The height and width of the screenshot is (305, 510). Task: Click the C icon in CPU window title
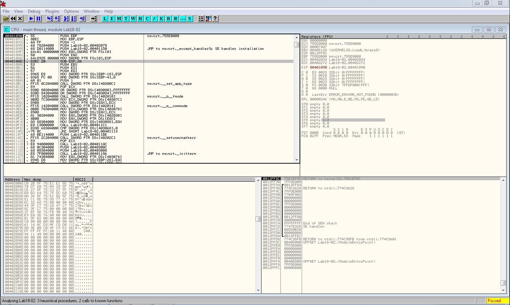point(7,29)
